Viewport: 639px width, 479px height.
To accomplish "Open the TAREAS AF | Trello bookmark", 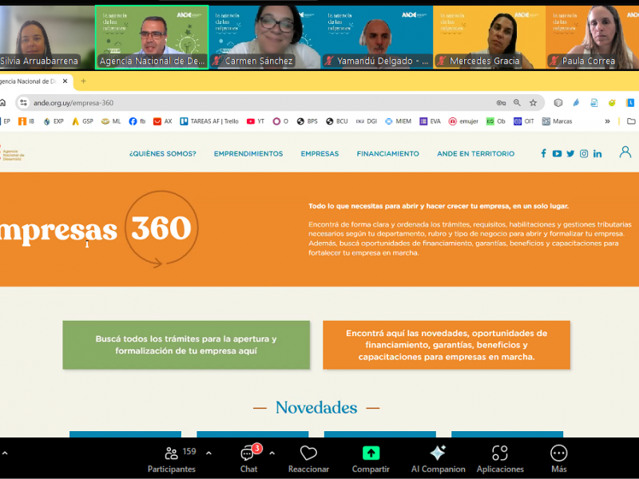I will [209, 121].
